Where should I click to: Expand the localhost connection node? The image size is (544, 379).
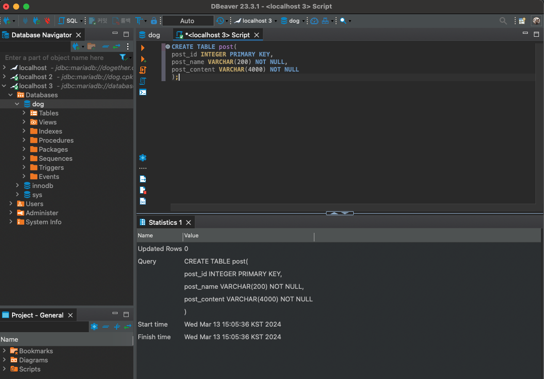coord(4,68)
